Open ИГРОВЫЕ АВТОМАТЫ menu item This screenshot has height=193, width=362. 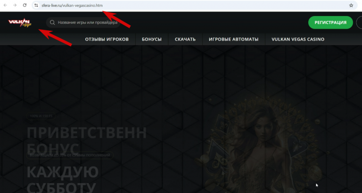(234, 39)
